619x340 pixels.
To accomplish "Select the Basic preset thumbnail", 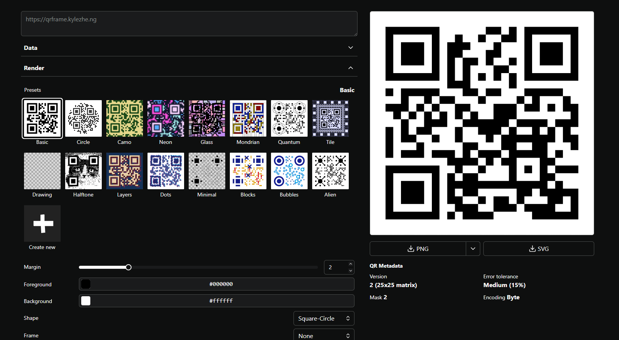I will click(42, 118).
